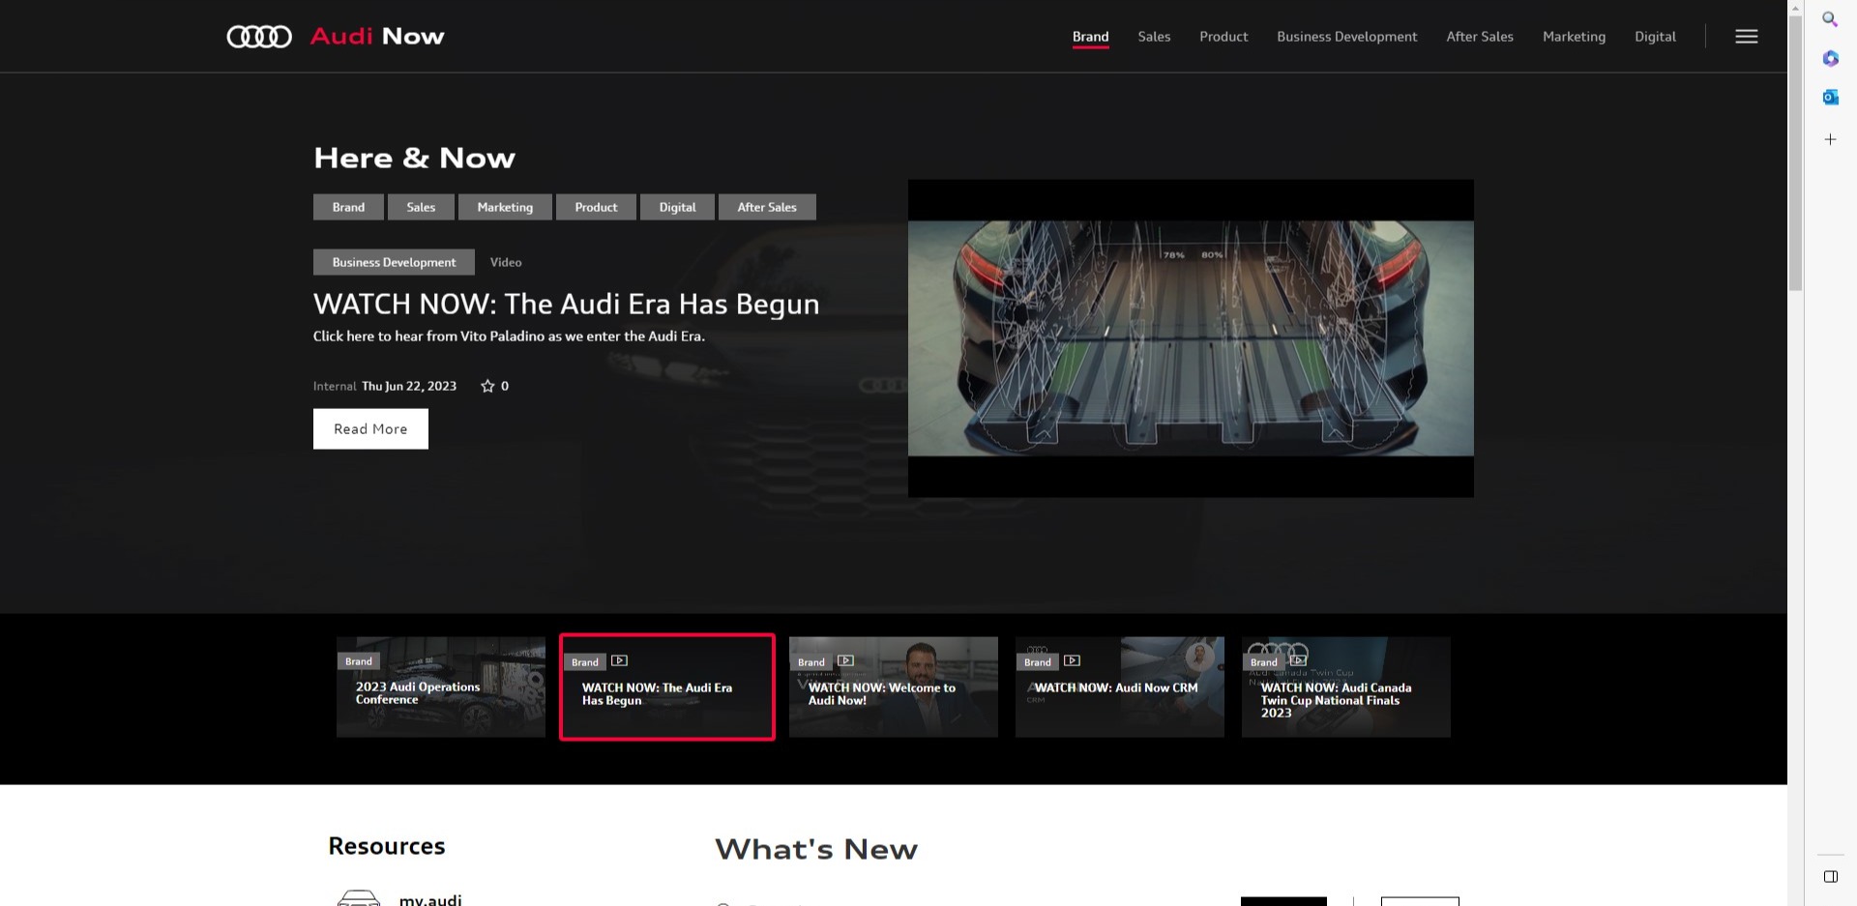The image size is (1857, 906).
Task: Open the Audi Era Has Begun headline
Action: pyautogui.click(x=566, y=304)
